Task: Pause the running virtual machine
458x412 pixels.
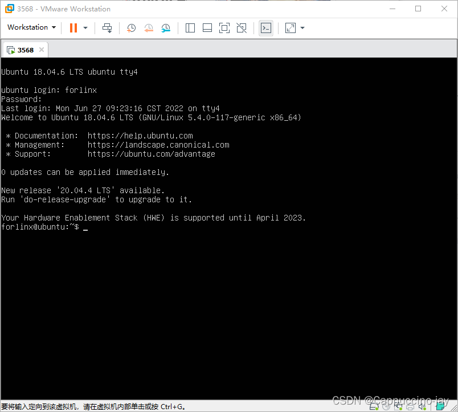Action: pyautogui.click(x=73, y=28)
